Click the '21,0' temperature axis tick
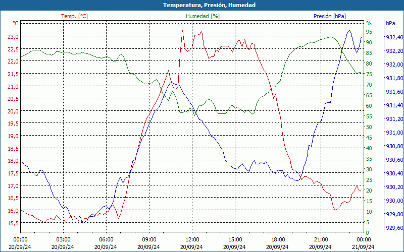The width and height of the screenshot is (404, 252). click(x=13, y=86)
